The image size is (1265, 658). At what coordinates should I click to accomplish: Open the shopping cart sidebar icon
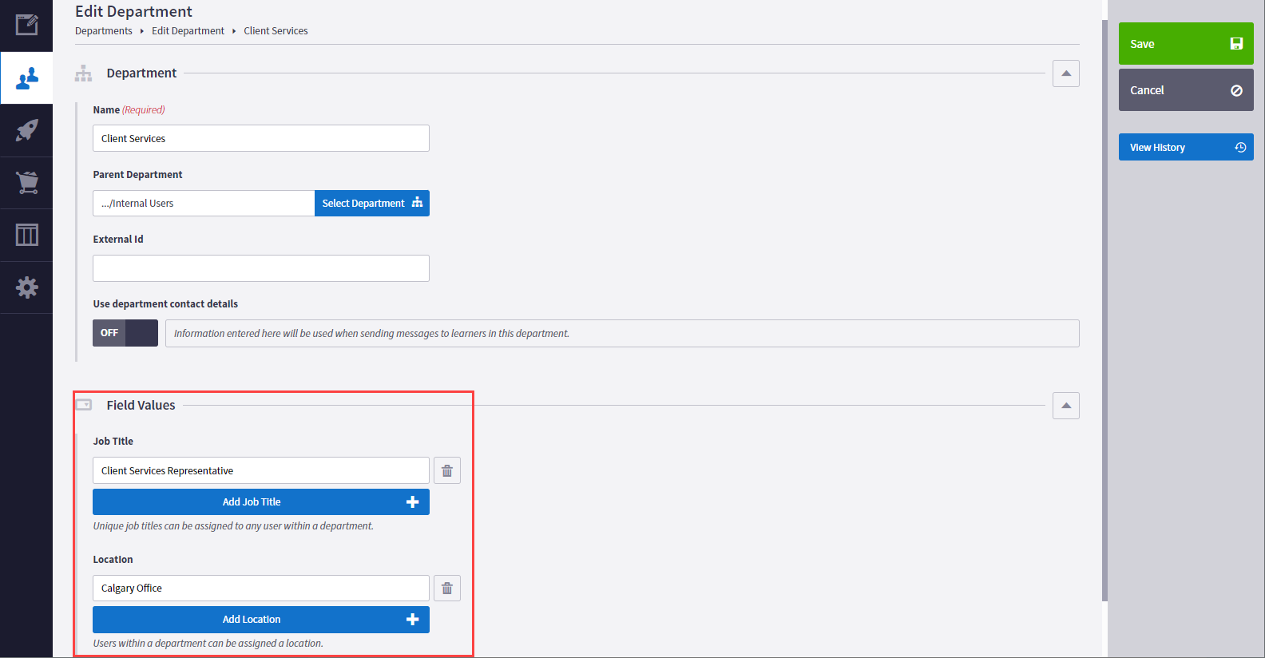pyautogui.click(x=26, y=183)
